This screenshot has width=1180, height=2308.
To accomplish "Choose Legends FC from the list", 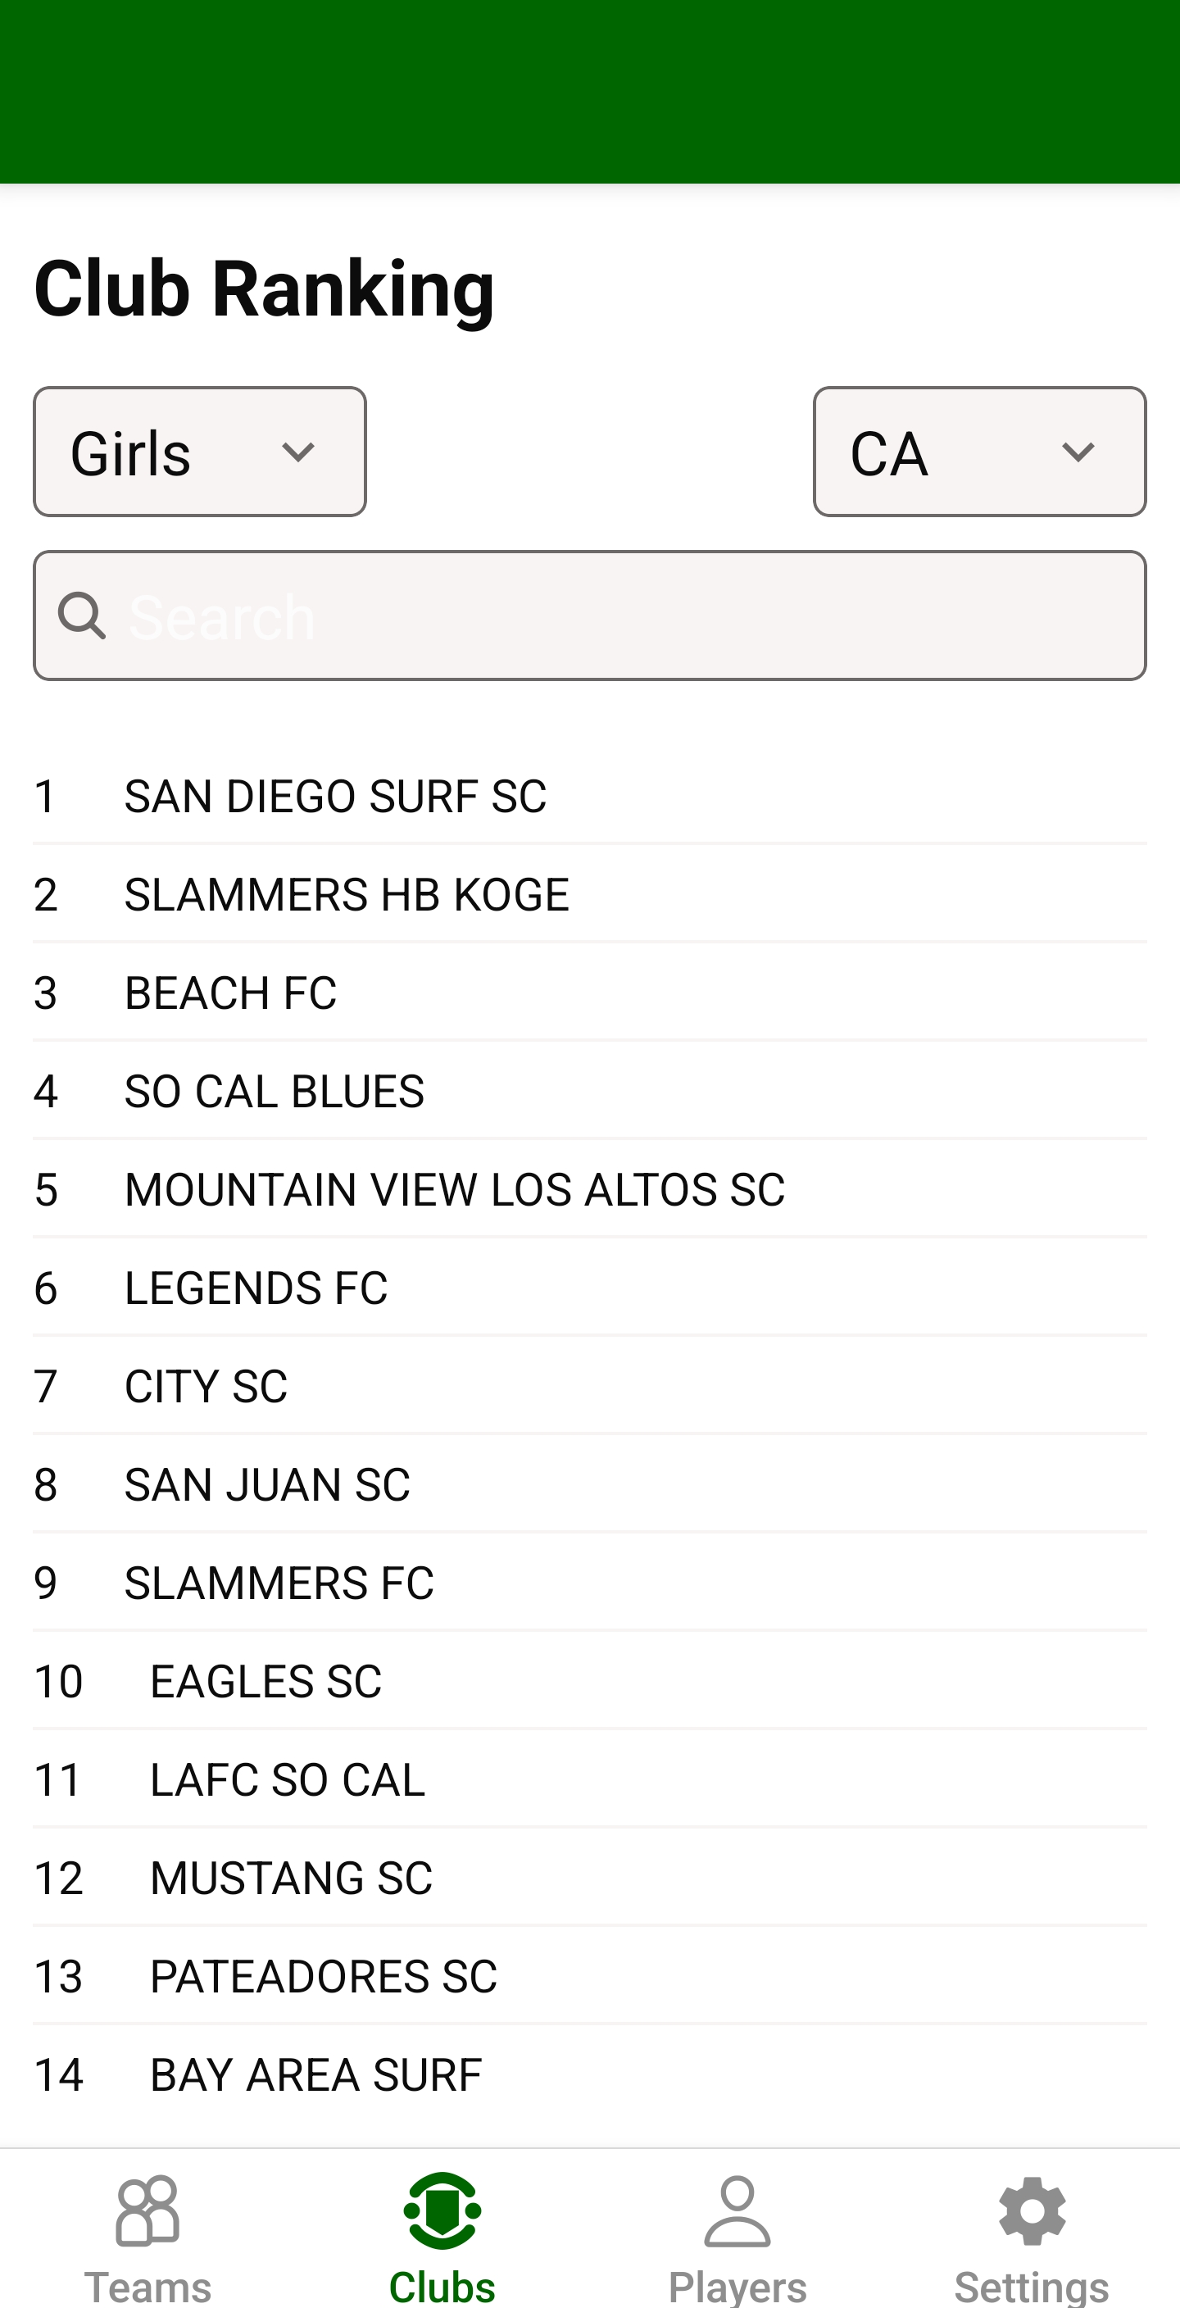I will pyautogui.click(x=256, y=1288).
